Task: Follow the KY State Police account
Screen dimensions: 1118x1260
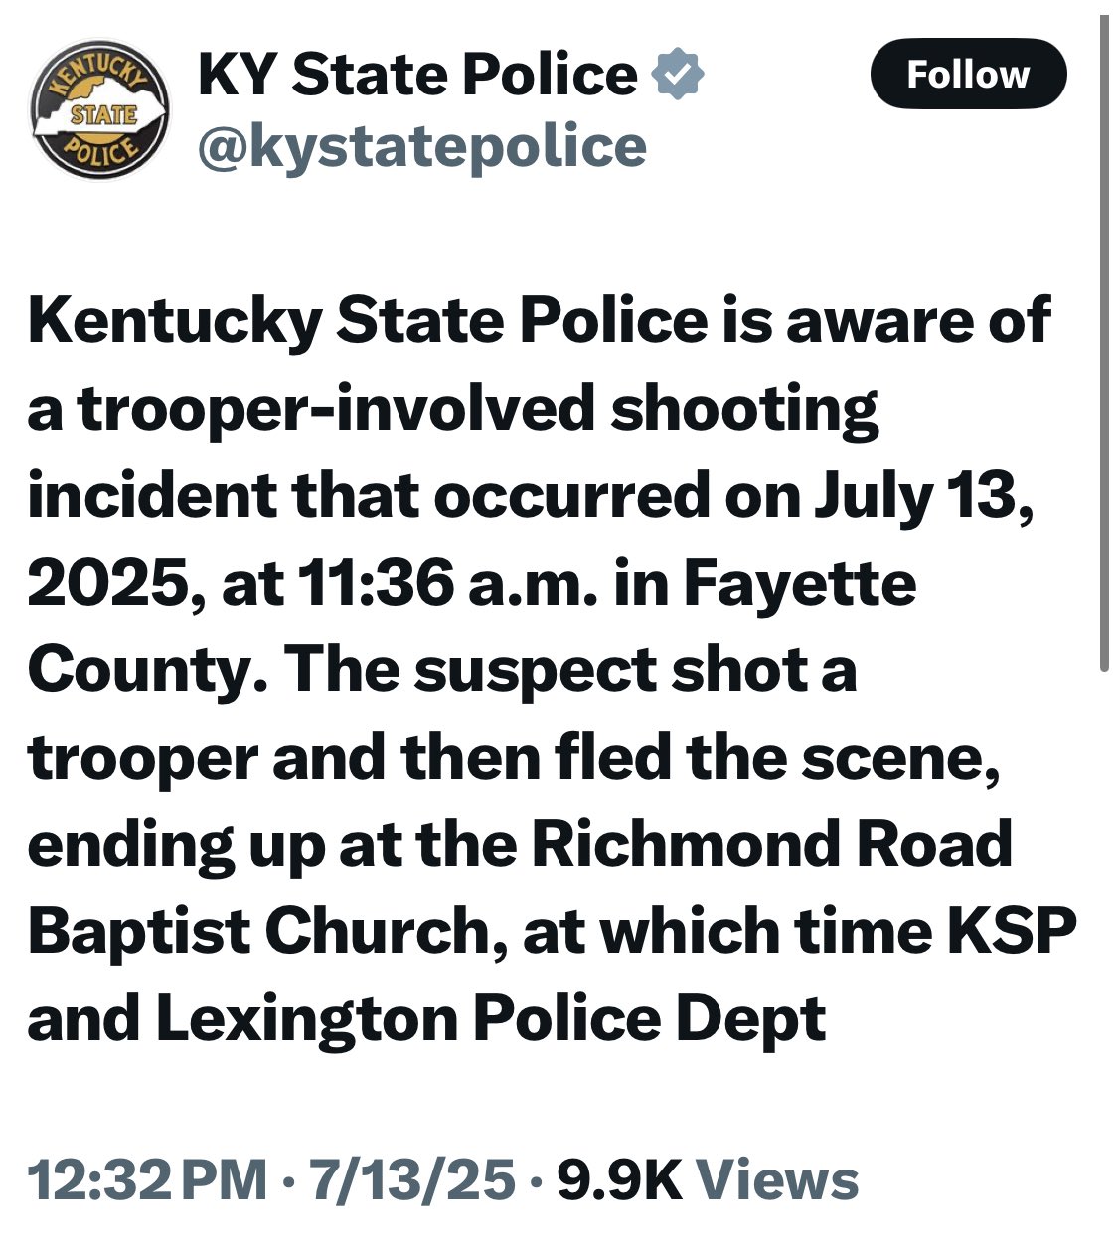Action: 968,74
